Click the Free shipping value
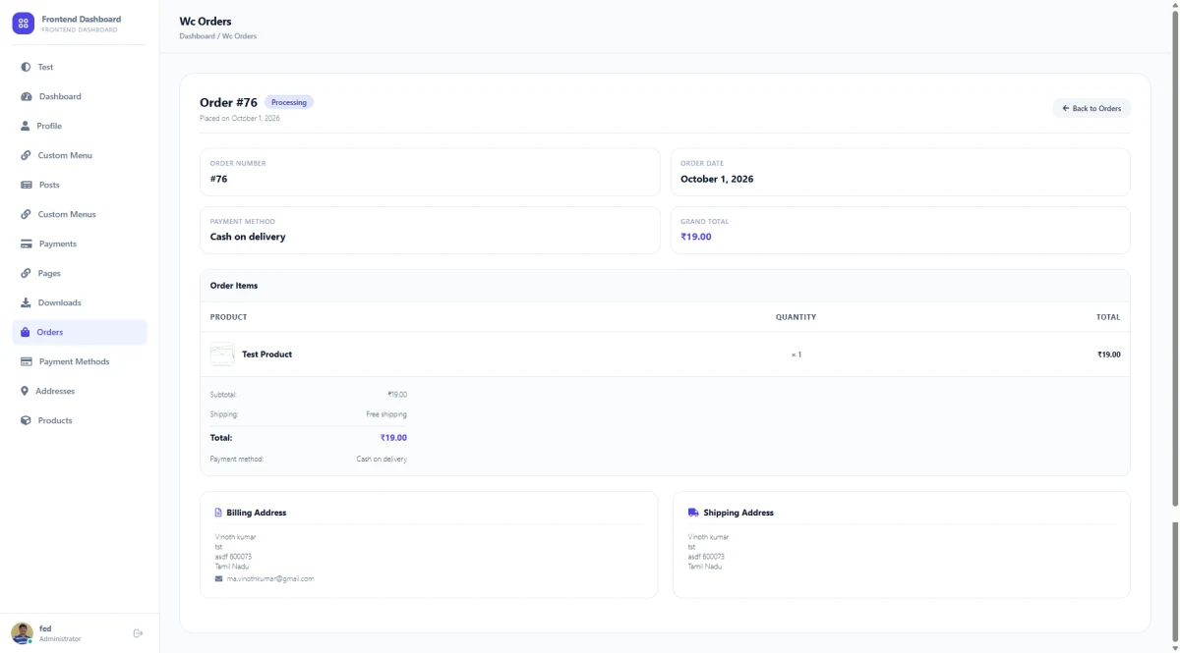1180x653 pixels. click(386, 414)
